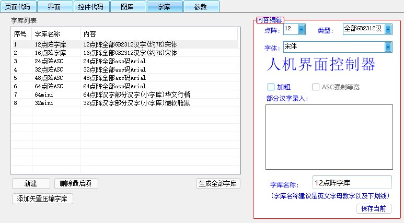This screenshot has width=404, height=223.
Task: Select row 48点阵ASC in the list
Action: tap(125, 78)
